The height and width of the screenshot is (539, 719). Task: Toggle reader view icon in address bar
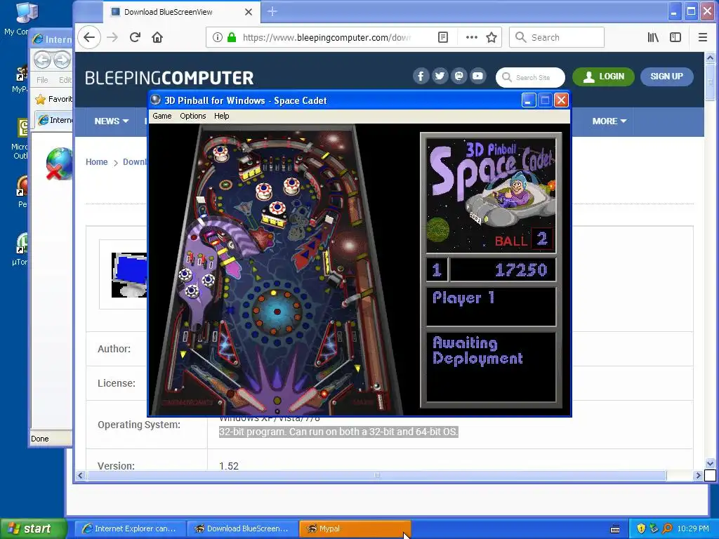pyautogui.click(x=443, y=38)
